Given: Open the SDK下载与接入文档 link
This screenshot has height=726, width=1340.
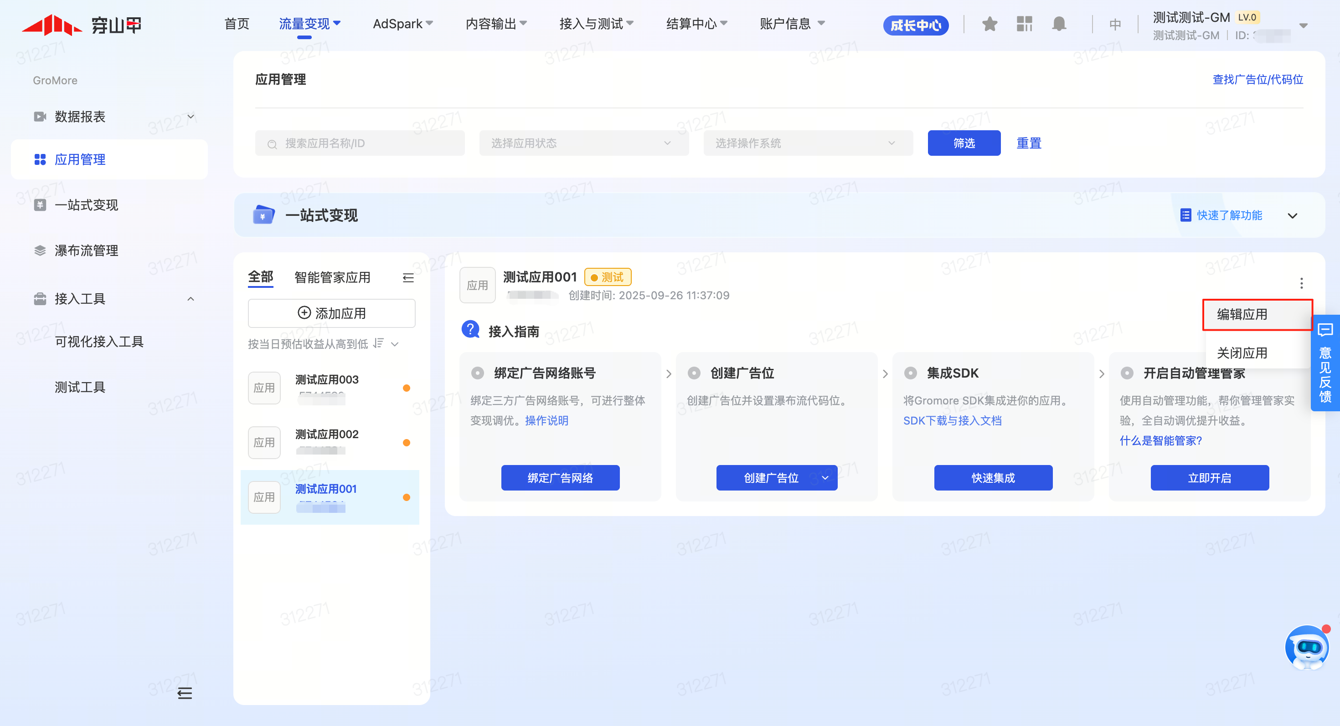Looking at the screenshot, I should (x=952, y=420).
